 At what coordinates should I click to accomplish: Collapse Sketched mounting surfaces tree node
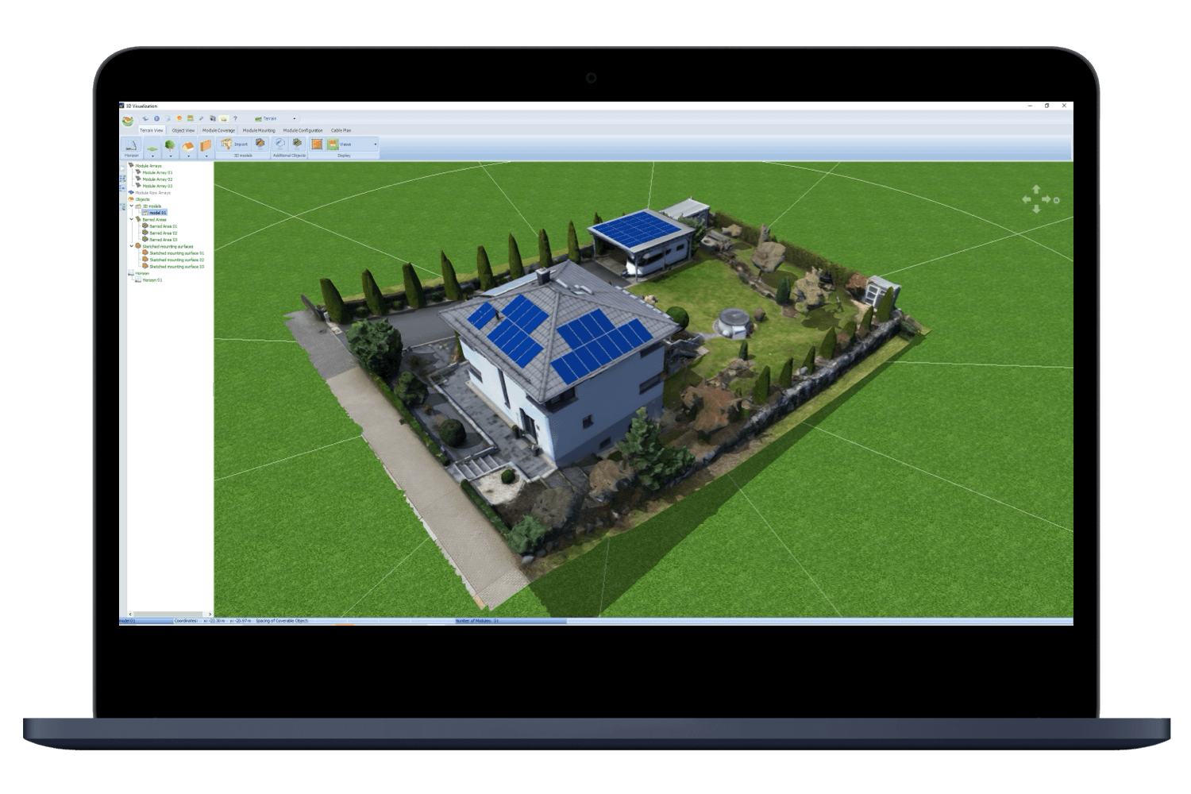click(x=132, y=246)
